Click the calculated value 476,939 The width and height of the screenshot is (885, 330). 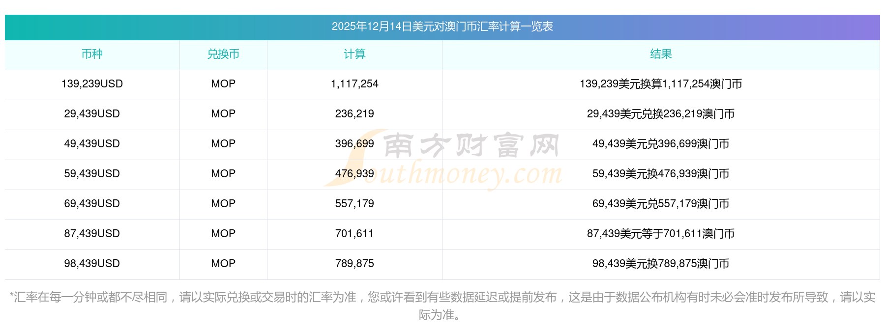[x=354, y=174]
